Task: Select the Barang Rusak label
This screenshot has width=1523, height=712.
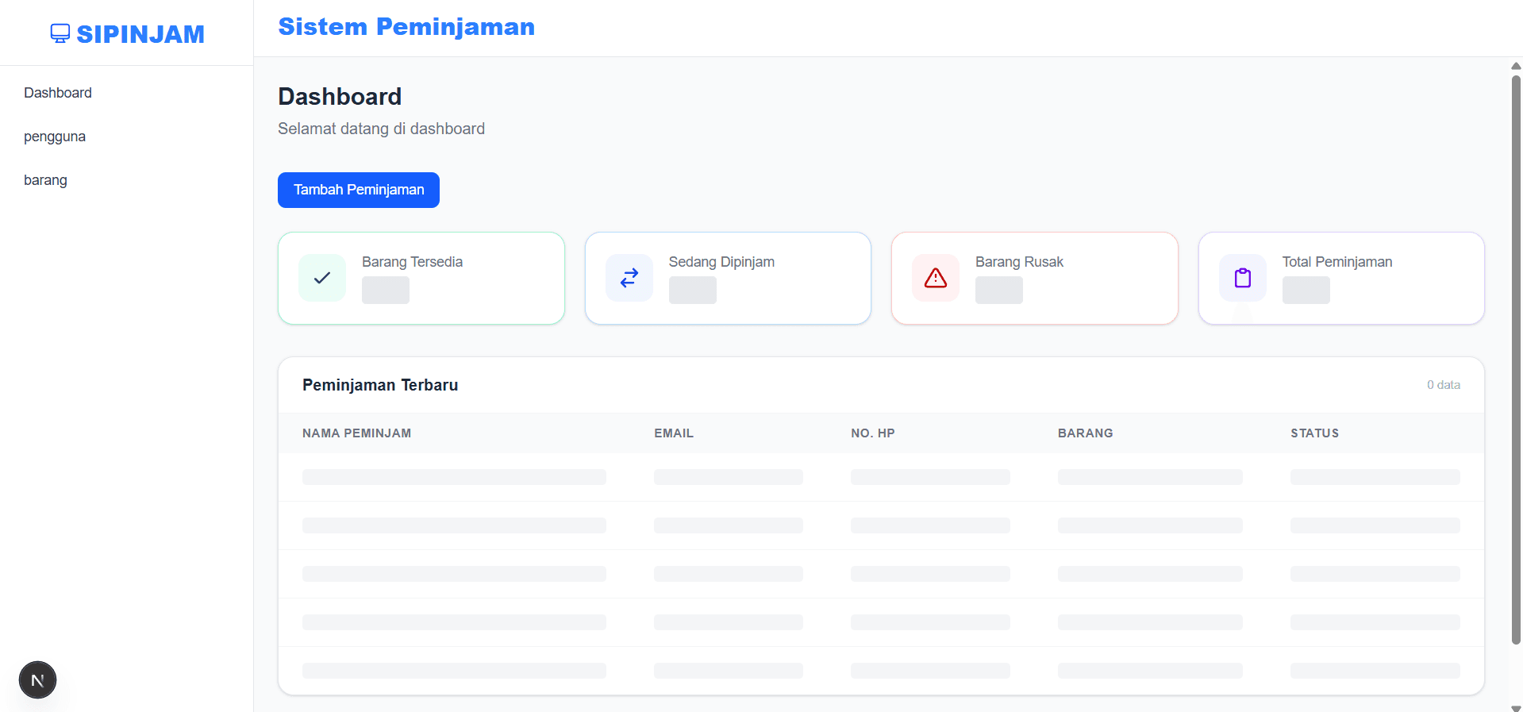Action: (x=1019, y=262)
